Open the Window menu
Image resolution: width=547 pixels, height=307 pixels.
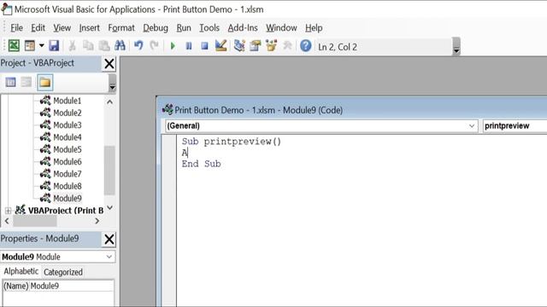tap(281, 28)
